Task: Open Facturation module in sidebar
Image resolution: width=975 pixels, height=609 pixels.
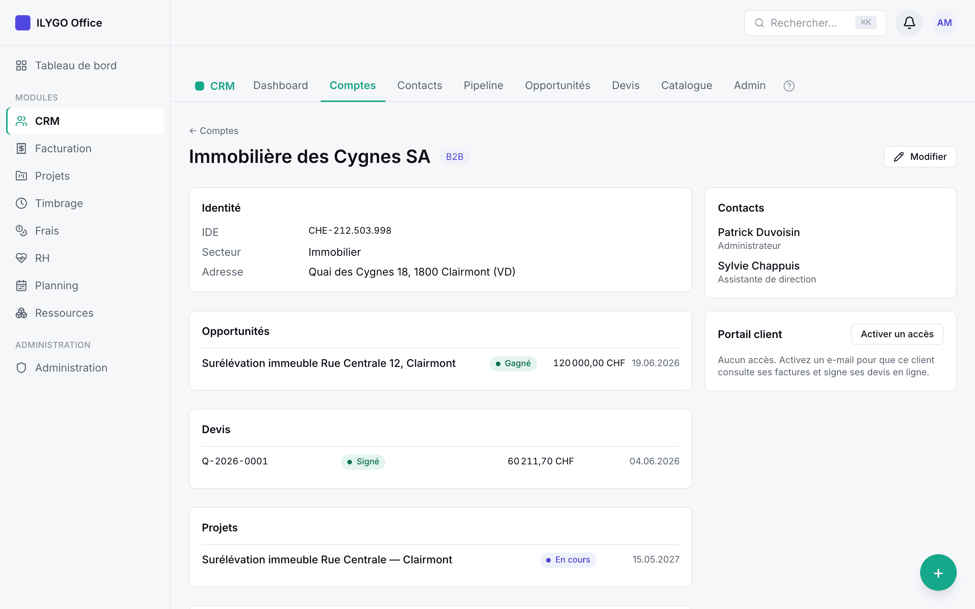Action: 85,148
